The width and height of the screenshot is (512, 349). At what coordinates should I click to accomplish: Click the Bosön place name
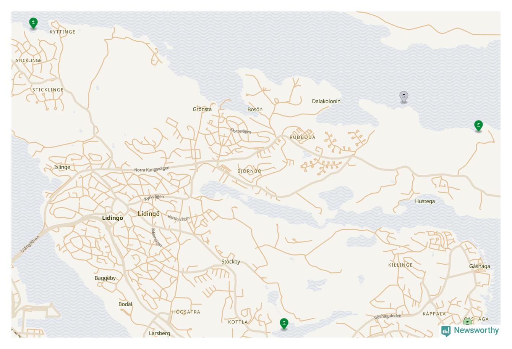tap(255, 109)
